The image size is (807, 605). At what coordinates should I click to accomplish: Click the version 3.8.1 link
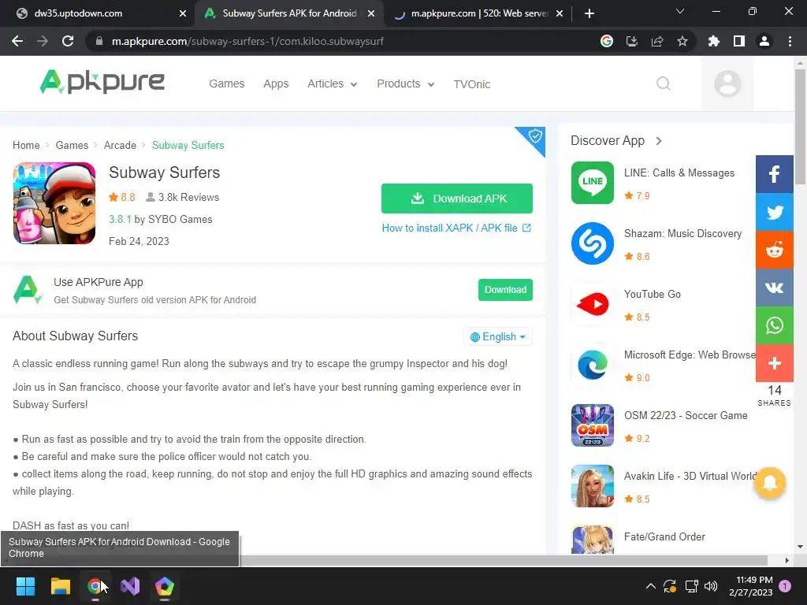coord(120,219)
